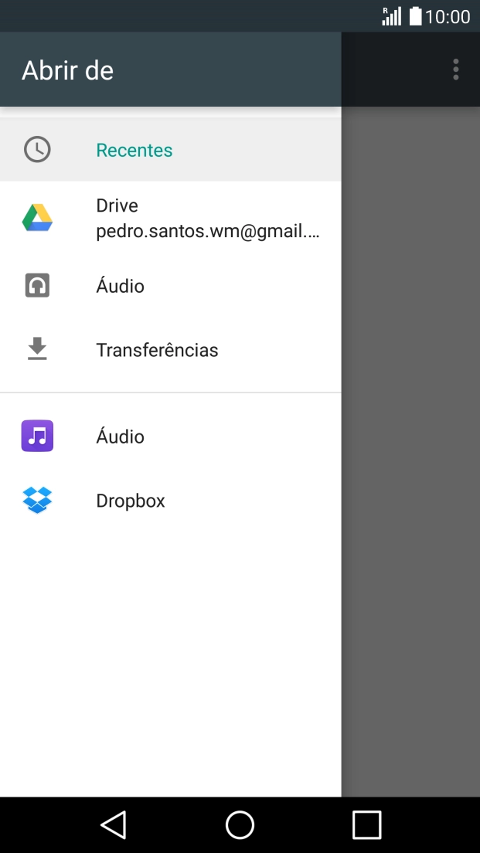The image size is (480, 853).
Task: Open the Transferências label
Action: pyautogui.click(x=157, y=350)
